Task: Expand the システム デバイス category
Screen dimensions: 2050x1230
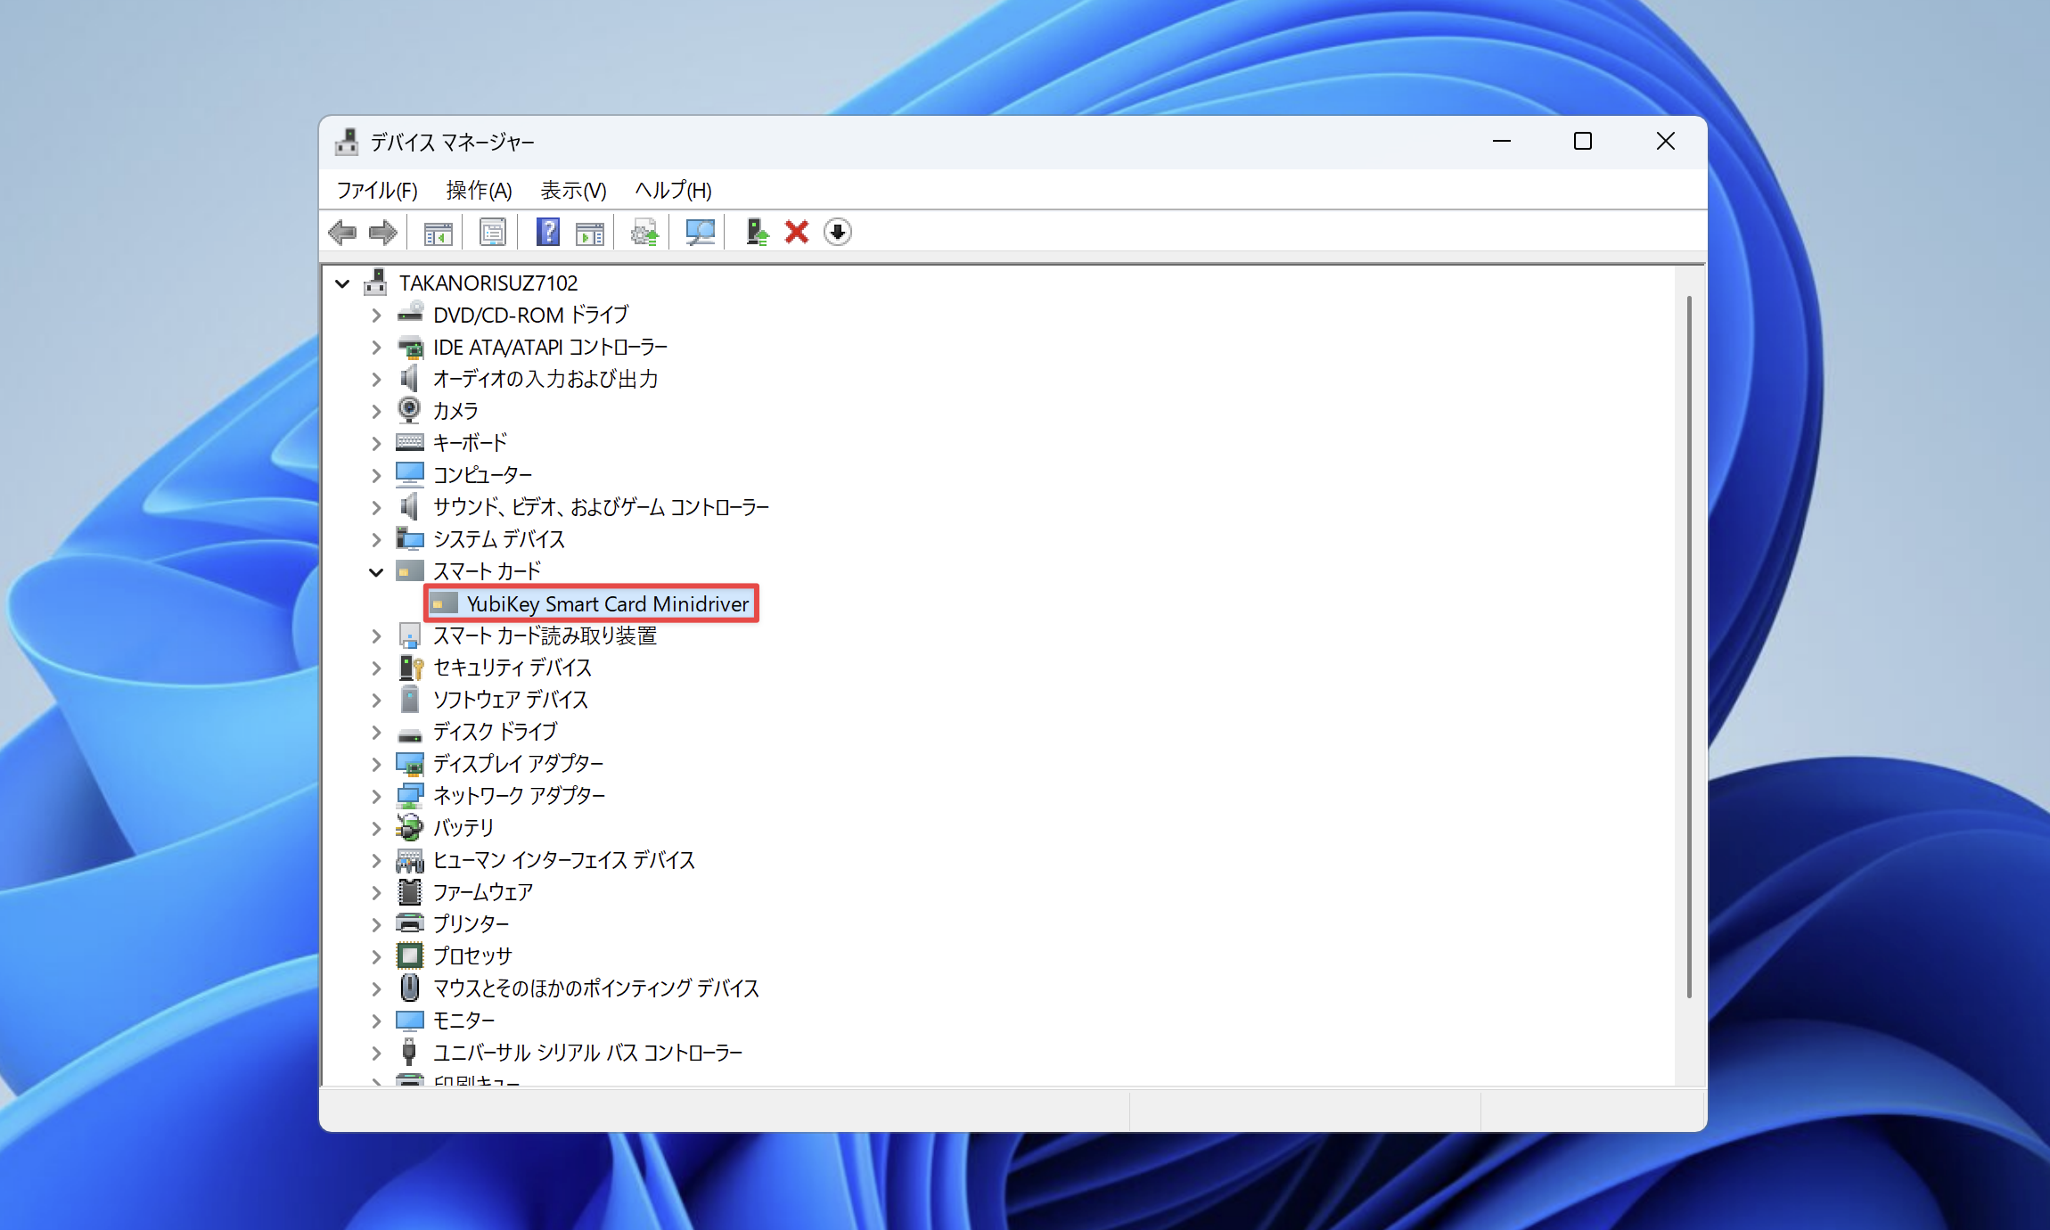Action: point(376,540)
